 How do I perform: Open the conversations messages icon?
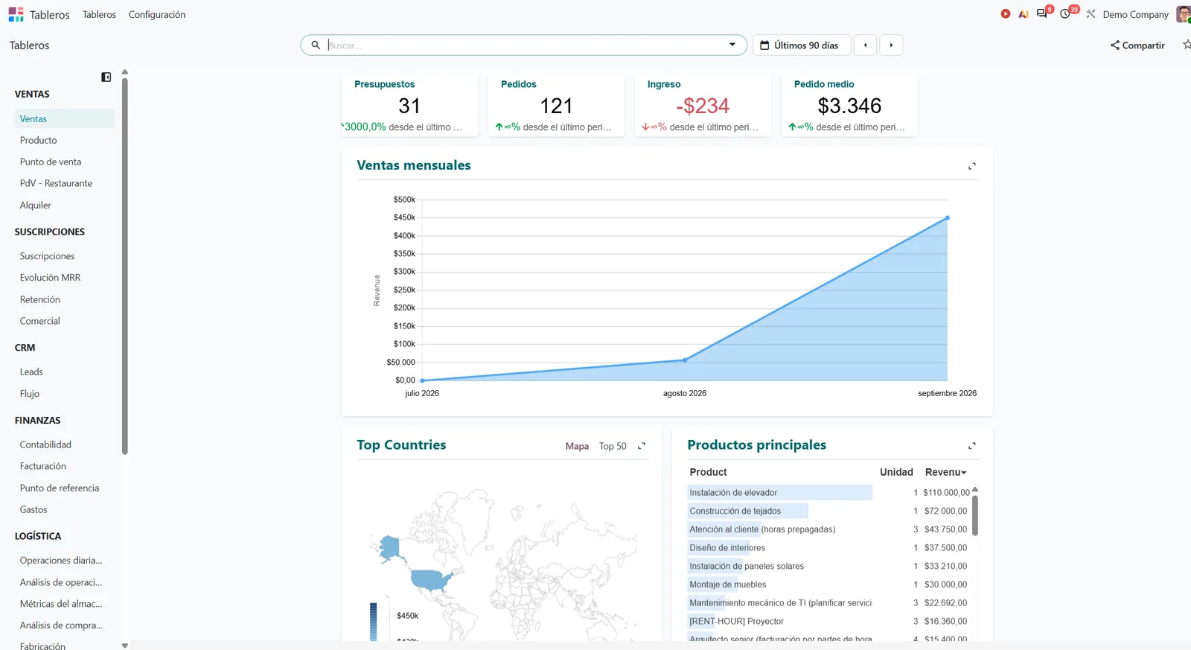click(1042, 13)
